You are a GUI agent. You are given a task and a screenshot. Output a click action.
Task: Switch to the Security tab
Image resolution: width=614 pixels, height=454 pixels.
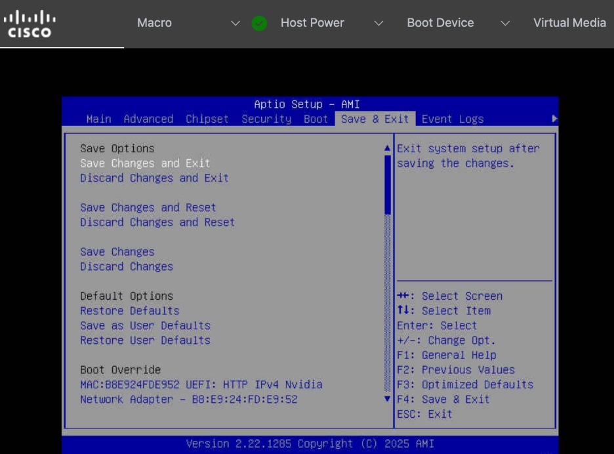[265, 119]
